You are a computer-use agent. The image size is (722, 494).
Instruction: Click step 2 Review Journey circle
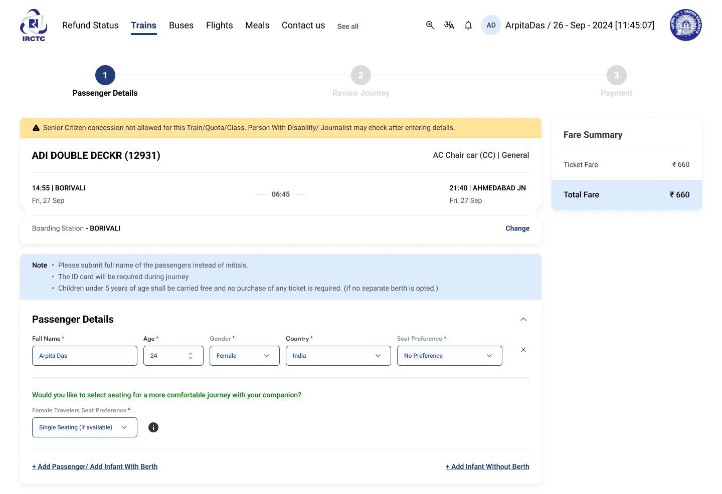(361, 75)
